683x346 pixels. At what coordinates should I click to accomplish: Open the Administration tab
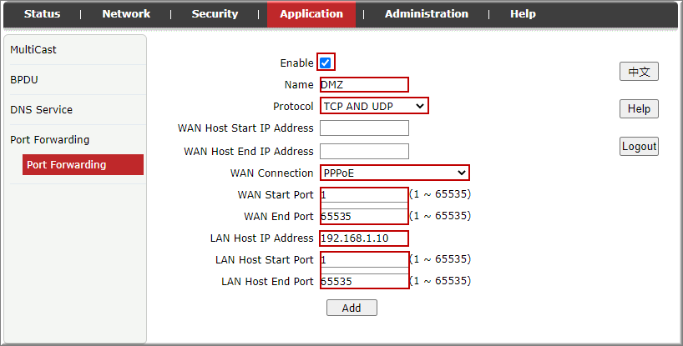click(x=426, y=14)
